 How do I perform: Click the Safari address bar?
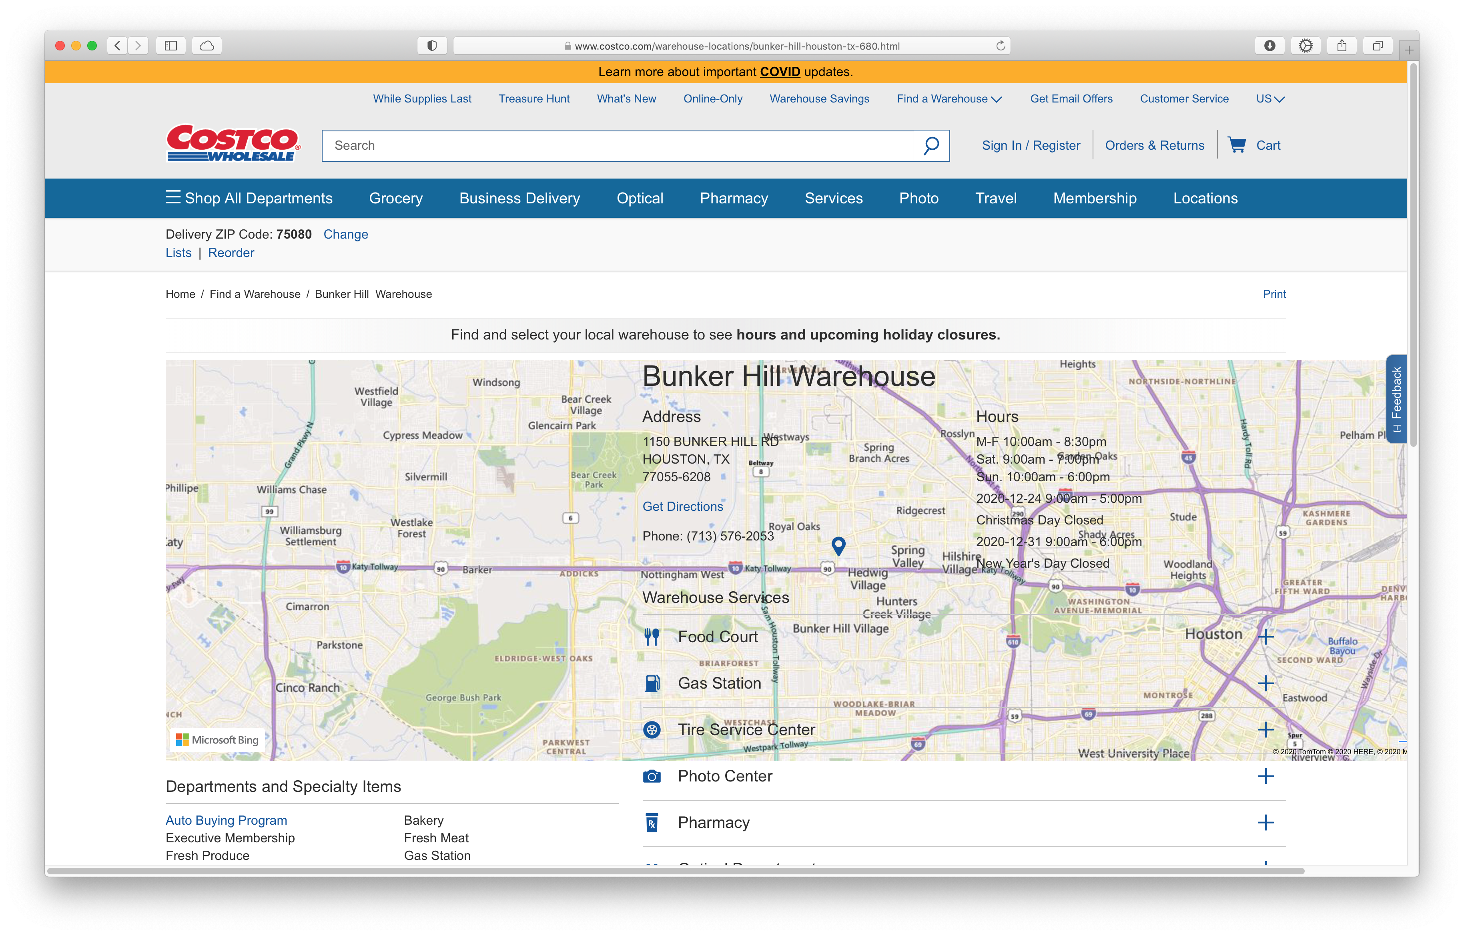pos(731,46)
